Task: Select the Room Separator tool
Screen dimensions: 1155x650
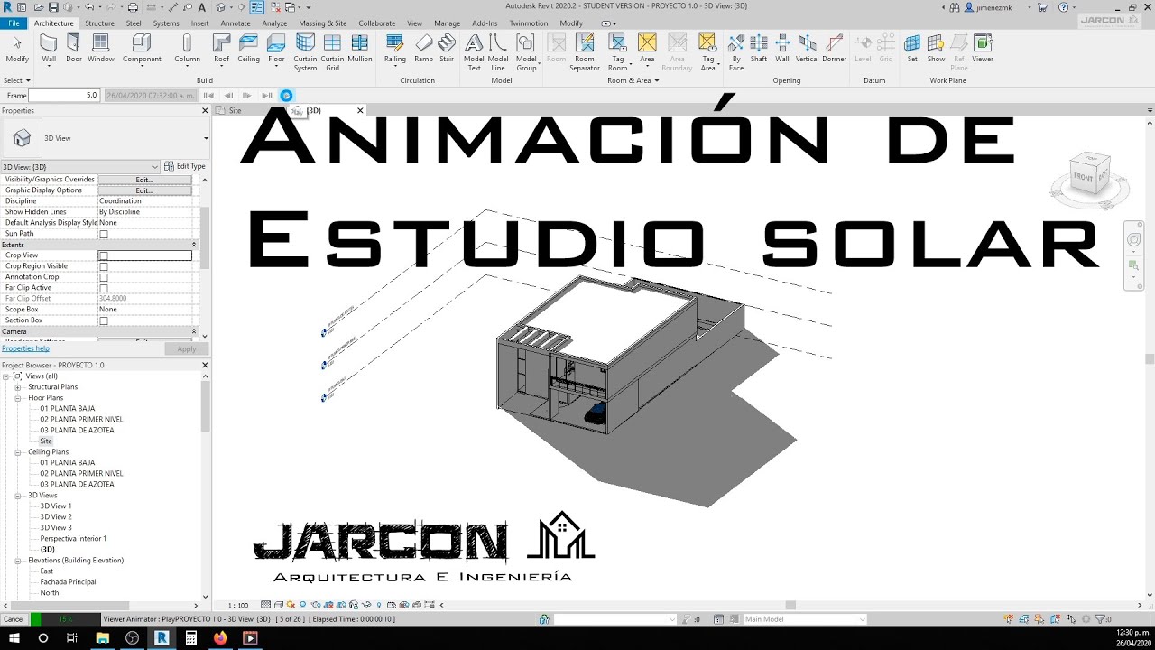Action: point(585,51)
